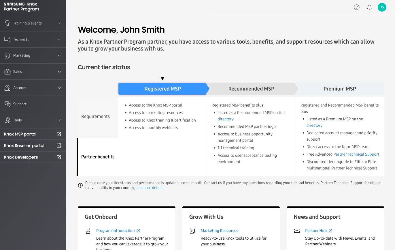Expand the Tools sidebar dropdown
Screen dimensions: 395x250
[59, 120]
